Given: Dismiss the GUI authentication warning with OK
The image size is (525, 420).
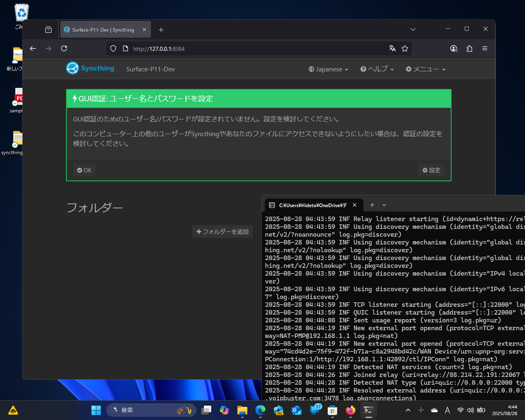Looking at the screenshot, I should click(84, 170).
